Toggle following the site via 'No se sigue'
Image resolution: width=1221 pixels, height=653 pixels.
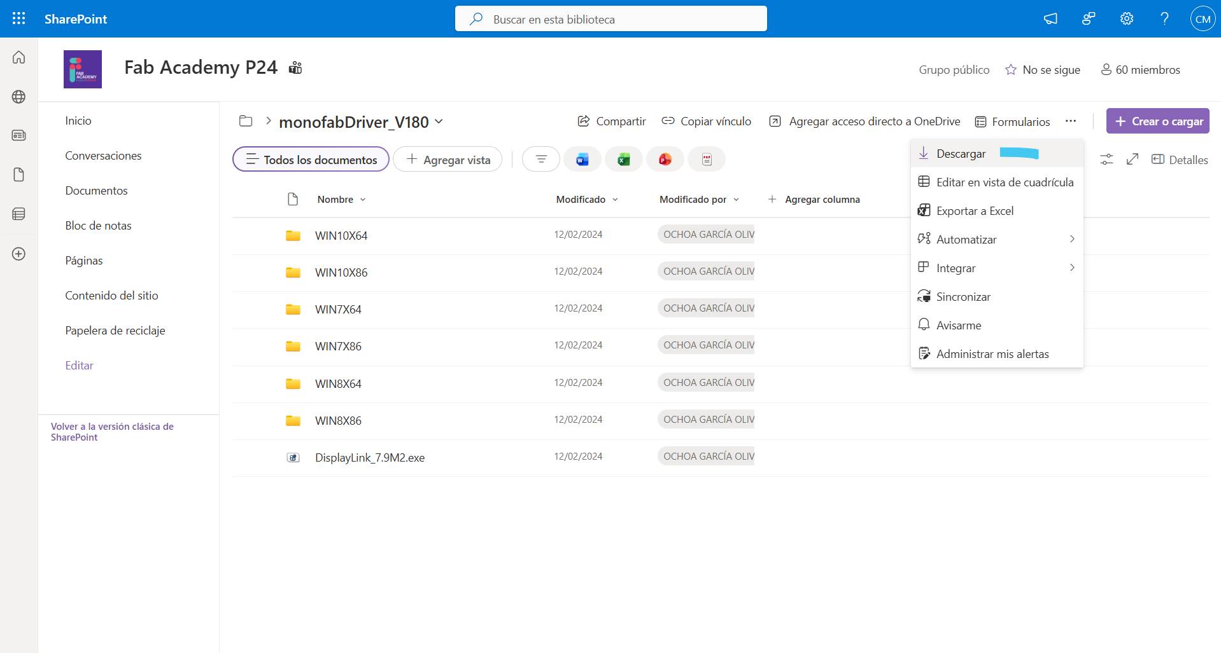pos(1043,70)
